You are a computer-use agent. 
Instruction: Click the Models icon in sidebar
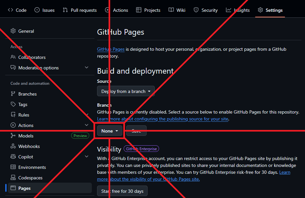(13, 136)
